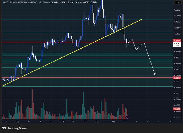
Task: Click the Open value O1.0091
Action: coord(54,2)
